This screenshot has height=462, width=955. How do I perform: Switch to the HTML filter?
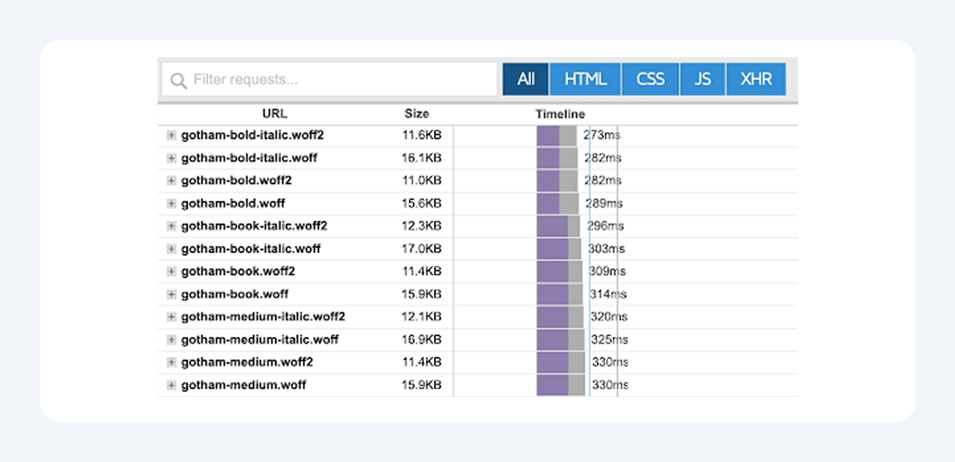coord(585,79)
